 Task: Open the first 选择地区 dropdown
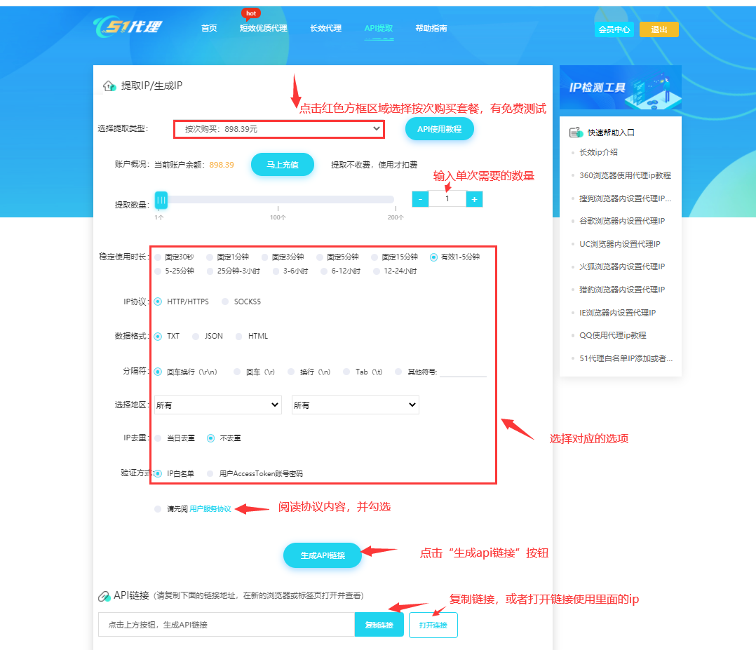coord(218,405)
